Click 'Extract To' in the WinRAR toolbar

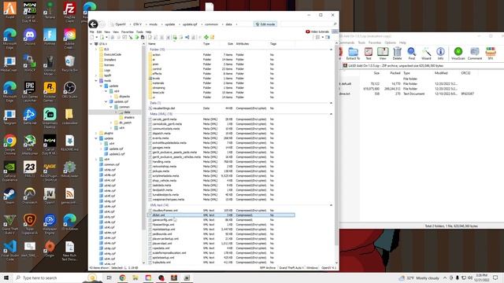(353, 53)
